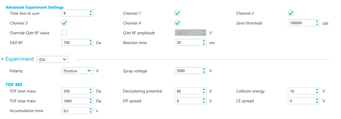Increase the Declustering potential value

pos(204,90)
